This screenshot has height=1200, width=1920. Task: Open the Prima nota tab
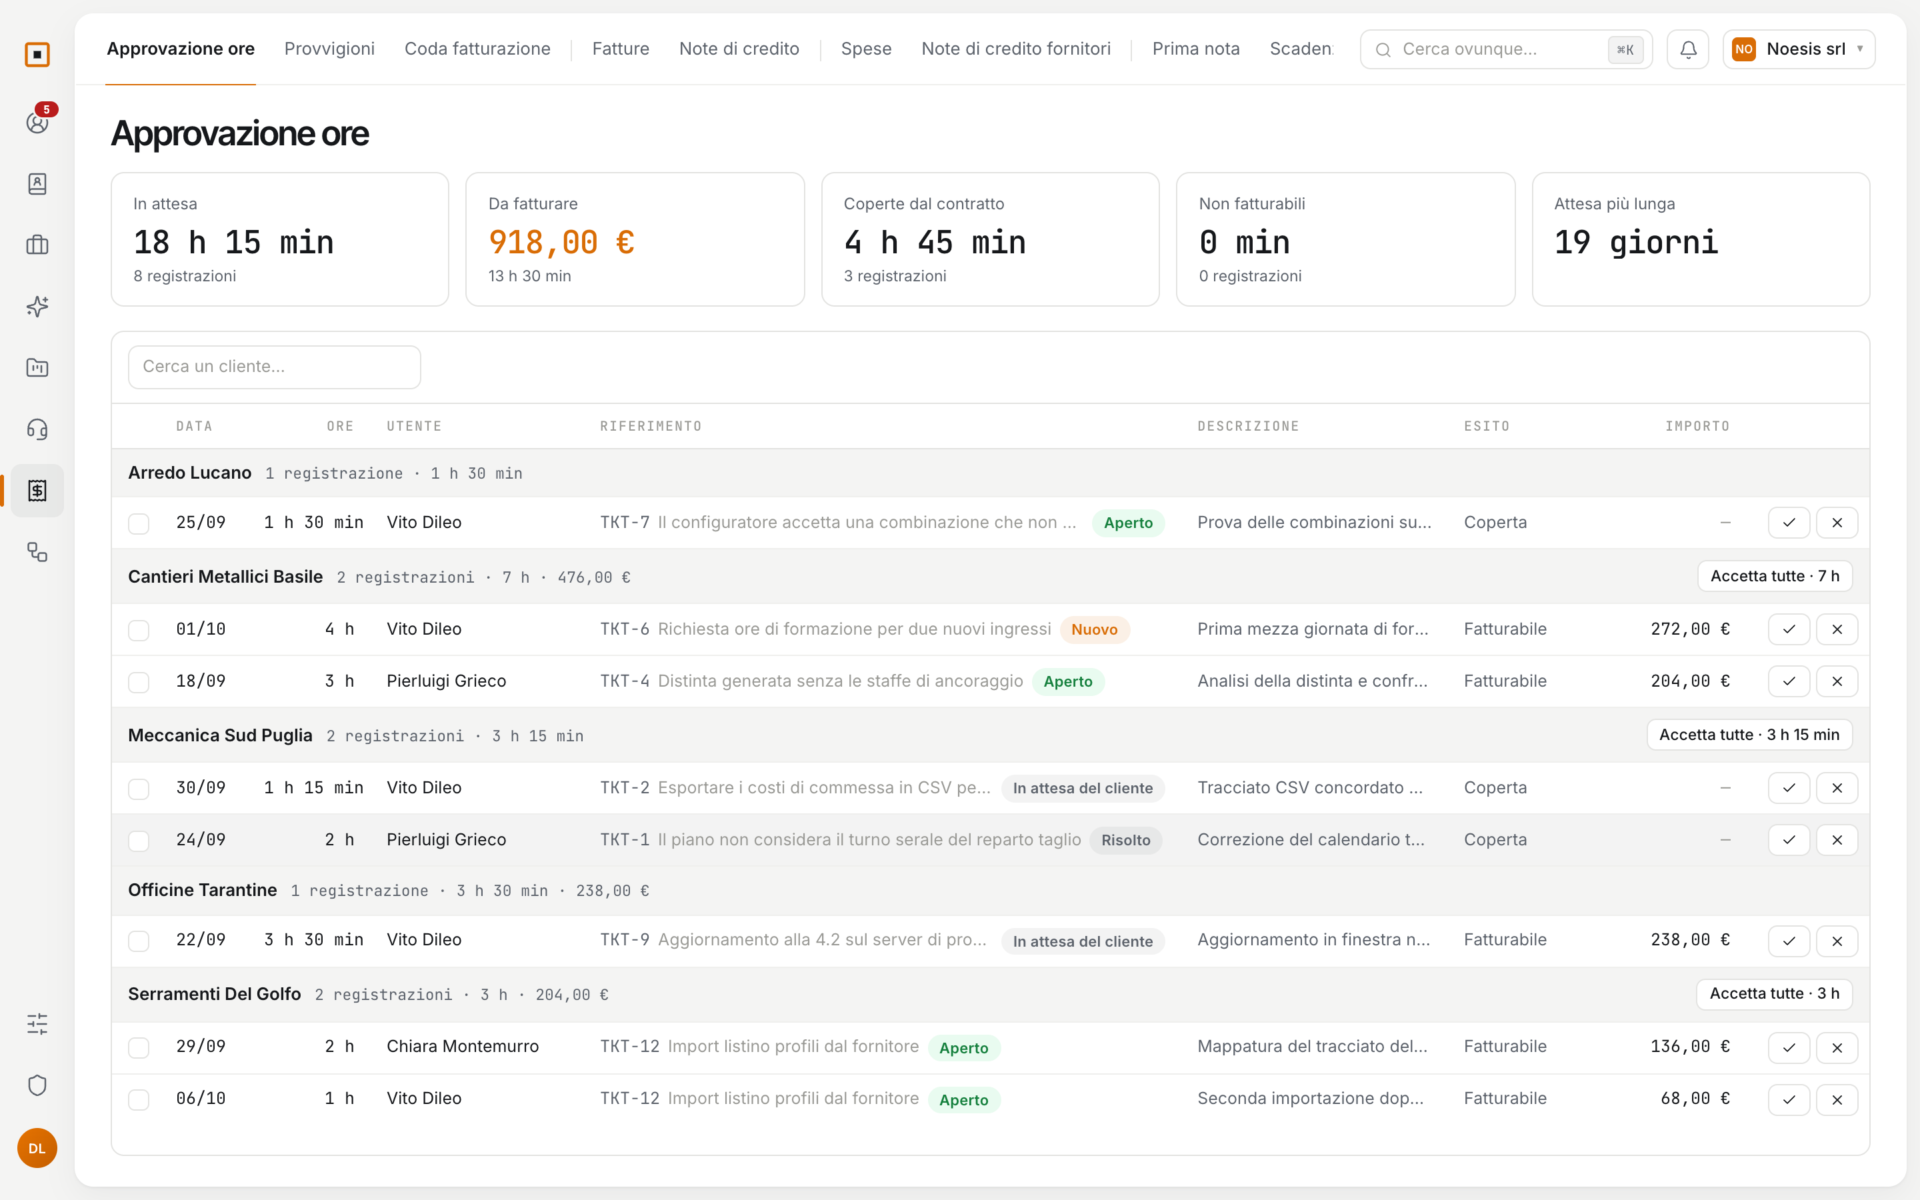tap(1195, 49)
